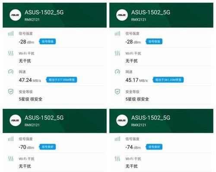Click speedometer icon next to 45.17 MB/s

point(118,72)
